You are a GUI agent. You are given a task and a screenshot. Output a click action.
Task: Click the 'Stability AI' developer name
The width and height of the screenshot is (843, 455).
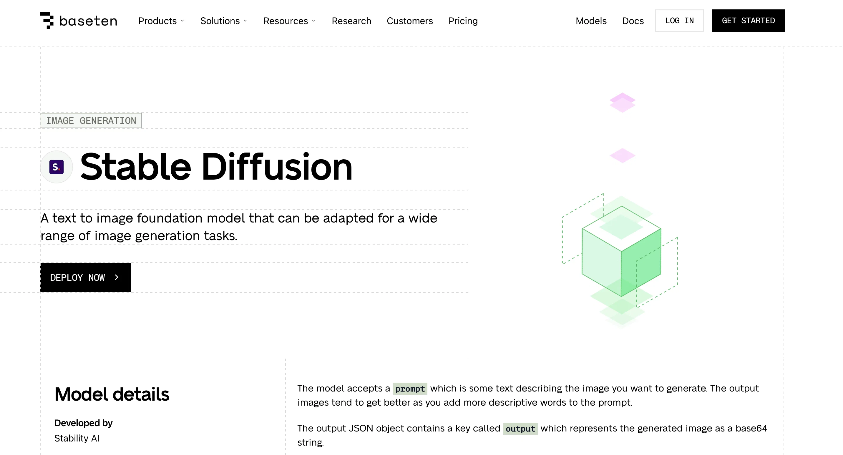pyautogui.click(x=77, y=438)
